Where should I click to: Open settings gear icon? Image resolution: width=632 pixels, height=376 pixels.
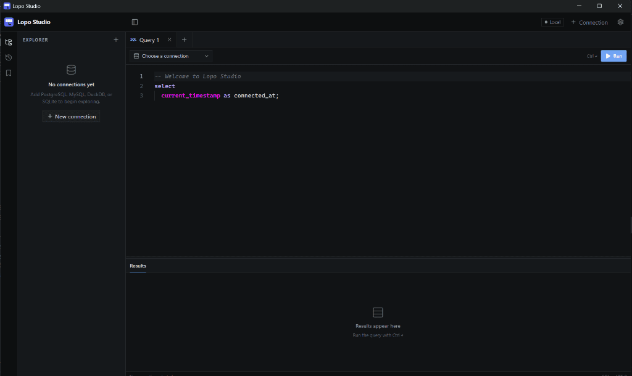(x=620, y=22)
